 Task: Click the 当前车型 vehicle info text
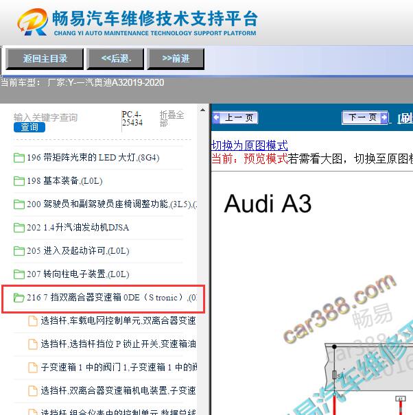click(82, 83)
